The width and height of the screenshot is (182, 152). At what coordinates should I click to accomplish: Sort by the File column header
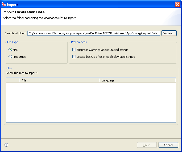[x=59, y=80]
